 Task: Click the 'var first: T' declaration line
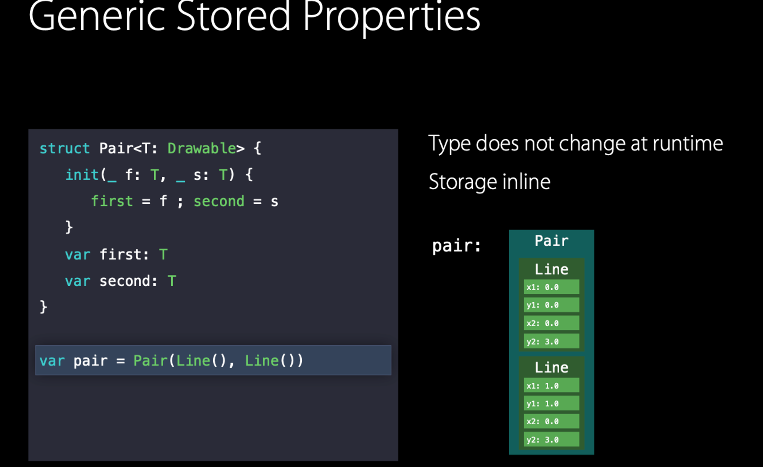coord(116,254)
